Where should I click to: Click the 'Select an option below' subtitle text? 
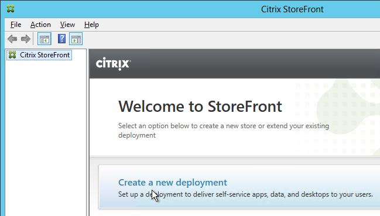coord(224,131)
